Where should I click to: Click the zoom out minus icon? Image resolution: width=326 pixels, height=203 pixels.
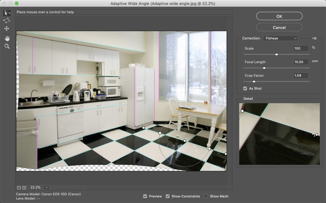coord(19,188)
